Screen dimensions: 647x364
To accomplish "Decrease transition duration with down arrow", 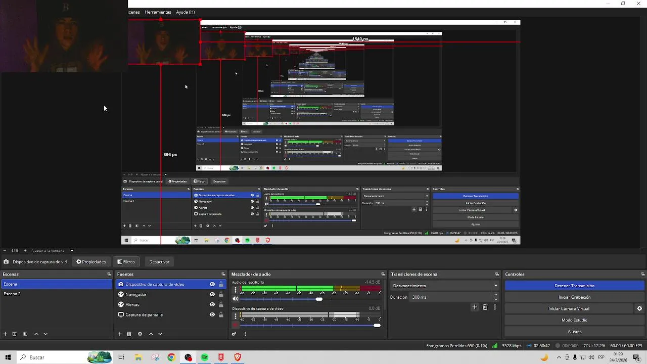I will point(496,299).
